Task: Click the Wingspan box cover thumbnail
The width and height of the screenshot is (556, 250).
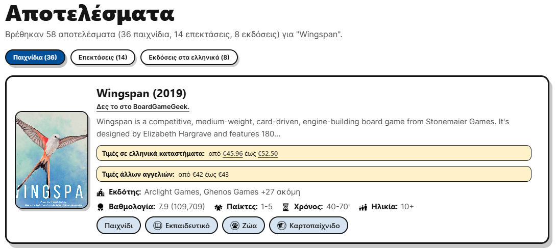Action: [52, 160]
